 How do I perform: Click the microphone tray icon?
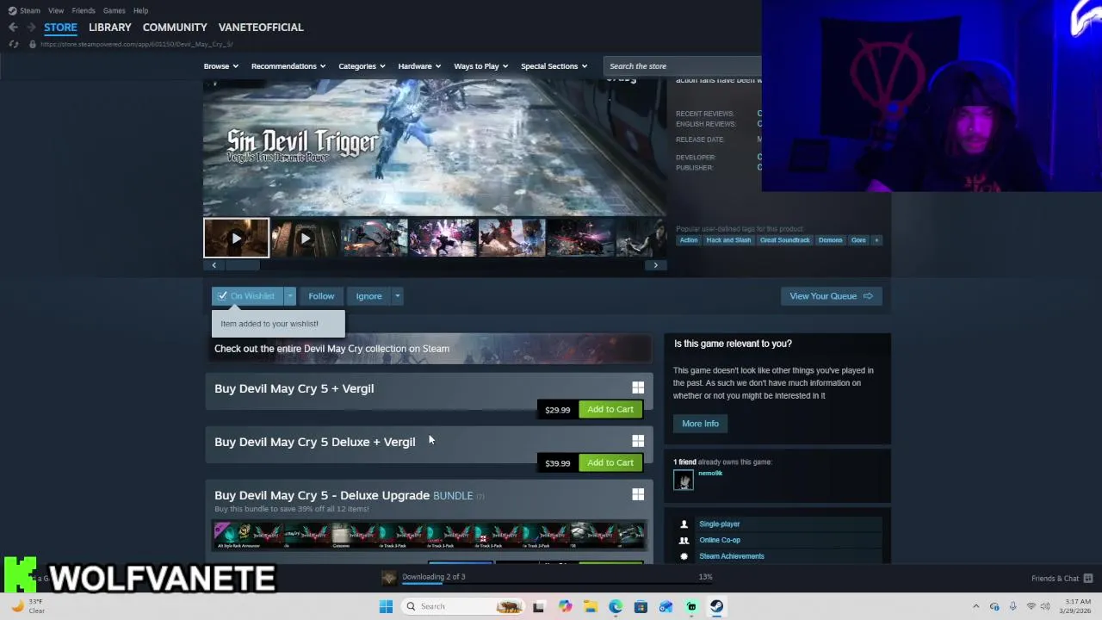pos(1012,606)
